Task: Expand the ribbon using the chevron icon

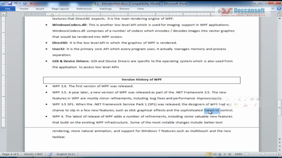Action: 273,9
